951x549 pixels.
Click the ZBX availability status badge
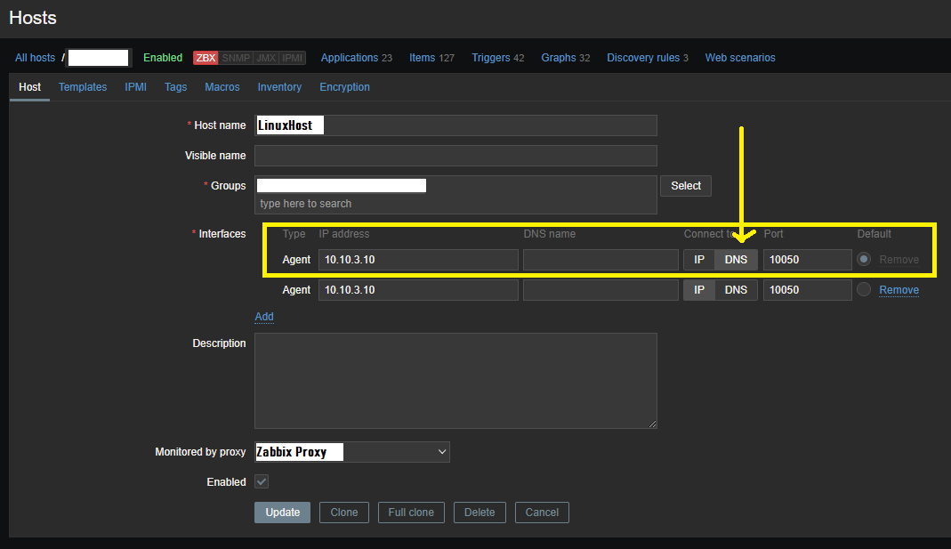coord(206,58)
